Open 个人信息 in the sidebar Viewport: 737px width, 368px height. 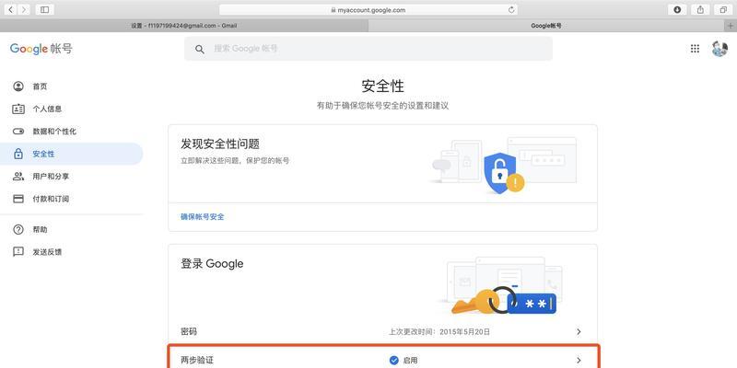(72, 109)
